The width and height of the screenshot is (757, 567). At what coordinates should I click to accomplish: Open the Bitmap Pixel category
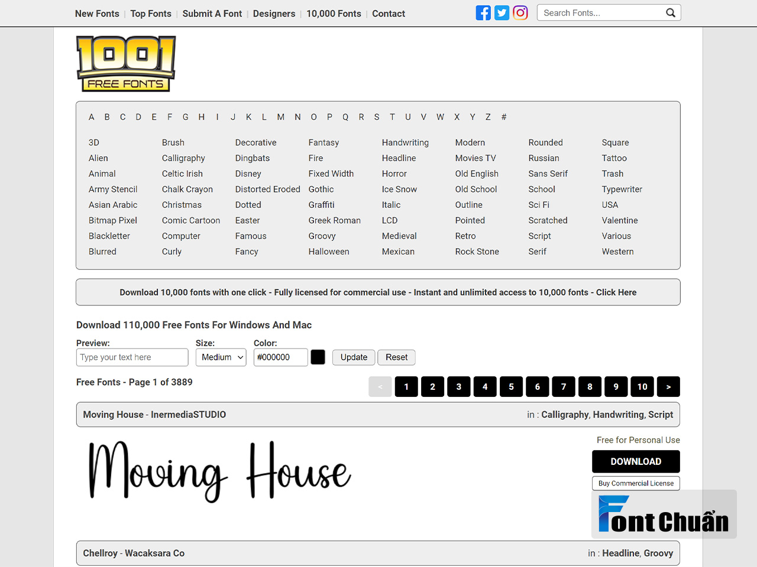[x=113, y=220]
